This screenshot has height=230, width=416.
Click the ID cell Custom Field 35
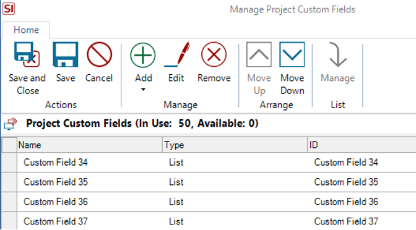tap(362, 182)
